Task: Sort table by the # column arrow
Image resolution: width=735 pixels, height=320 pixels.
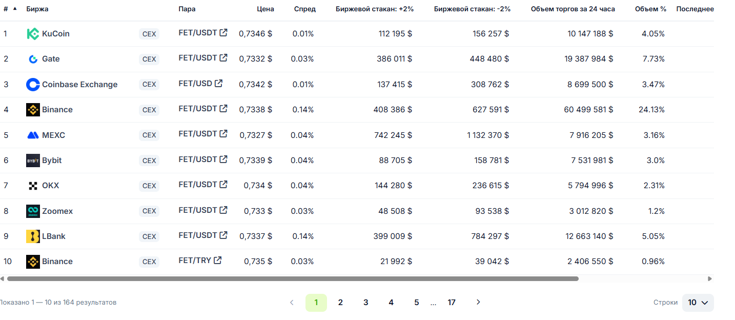Action: [15, 9]
